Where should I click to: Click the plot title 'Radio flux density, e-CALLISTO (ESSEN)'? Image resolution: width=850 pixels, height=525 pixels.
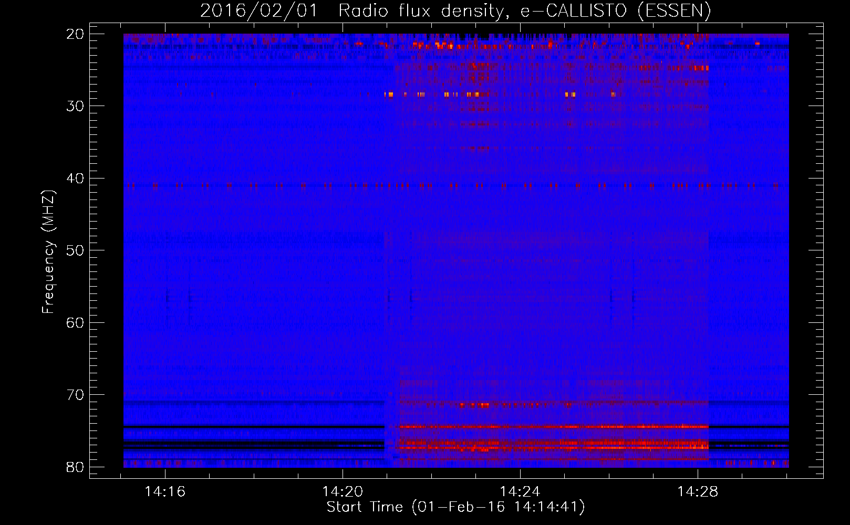(524, 11)
